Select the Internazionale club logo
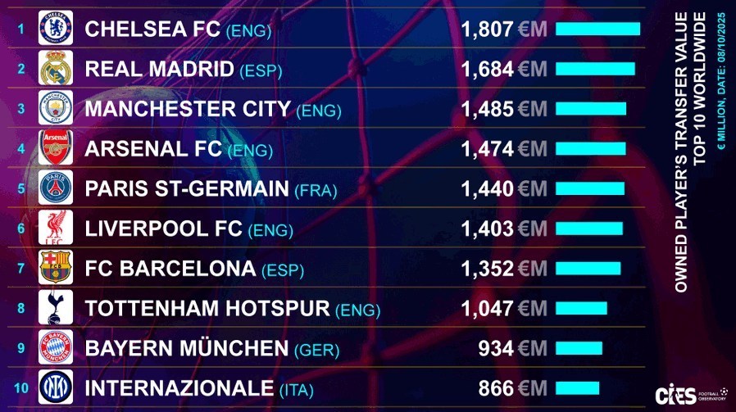The width and height of the screenshot is (736, 412). click(56, 387)
